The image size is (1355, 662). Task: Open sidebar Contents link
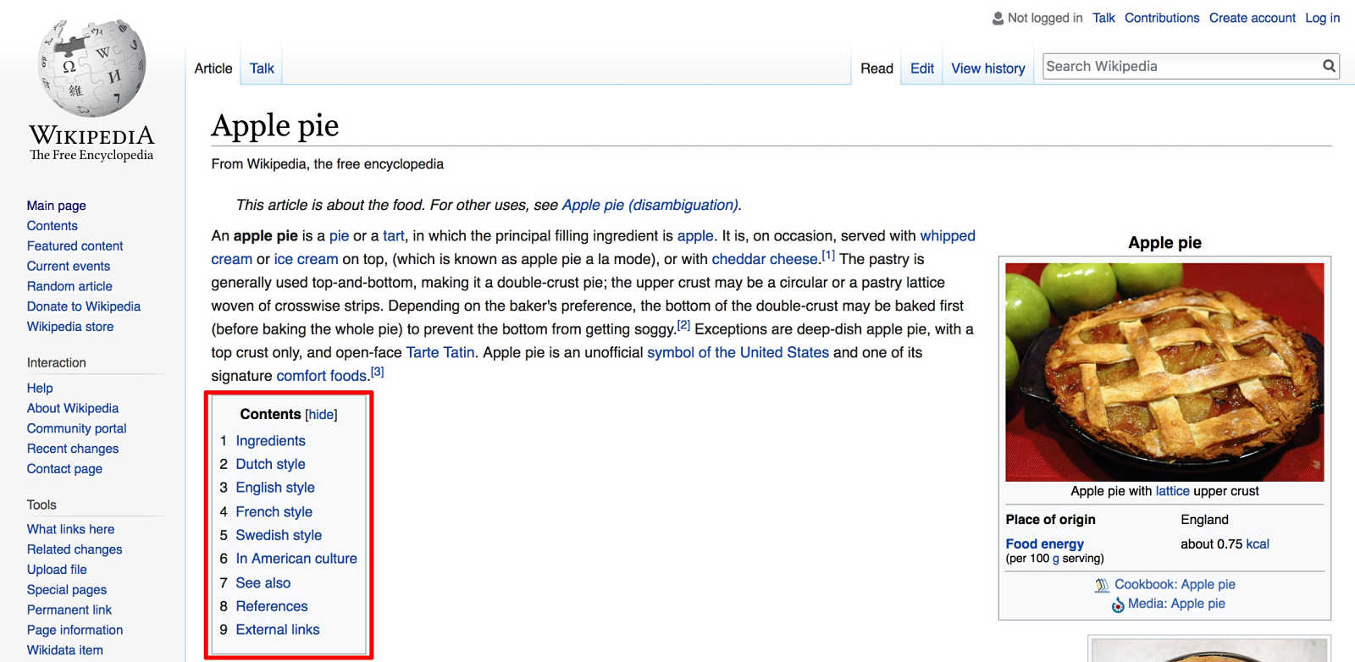point(53,226)
